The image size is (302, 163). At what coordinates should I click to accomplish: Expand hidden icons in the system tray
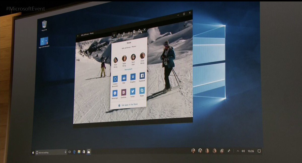238,152
